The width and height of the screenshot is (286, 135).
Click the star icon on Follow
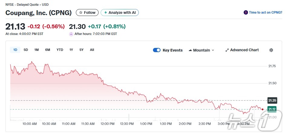click(81, 13)
